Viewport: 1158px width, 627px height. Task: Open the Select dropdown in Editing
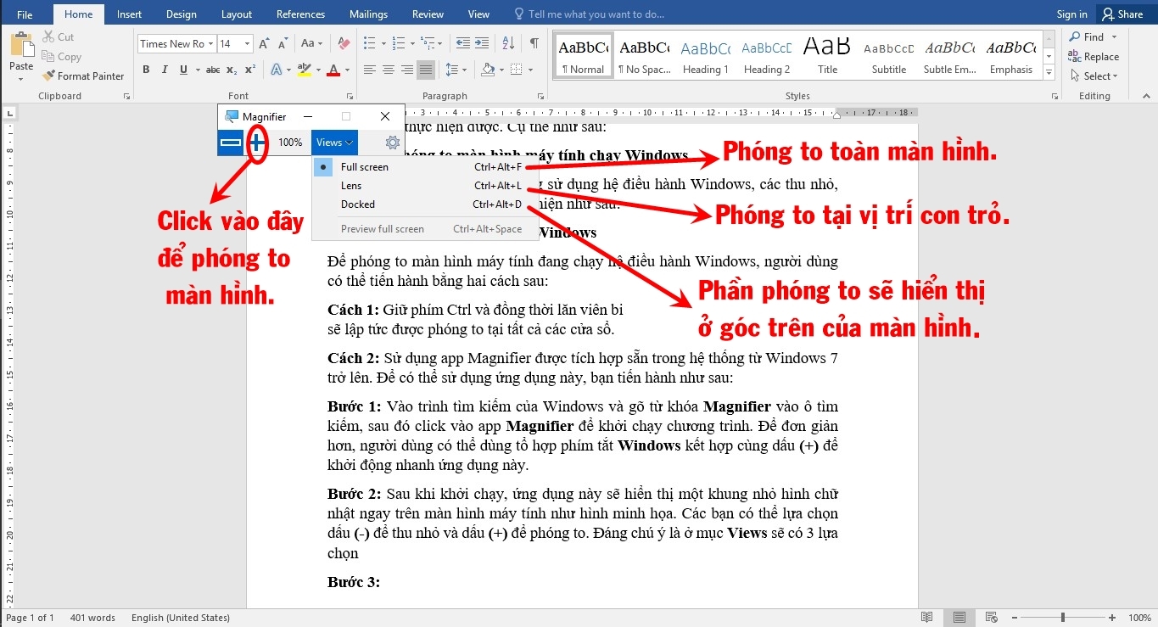1094,76
